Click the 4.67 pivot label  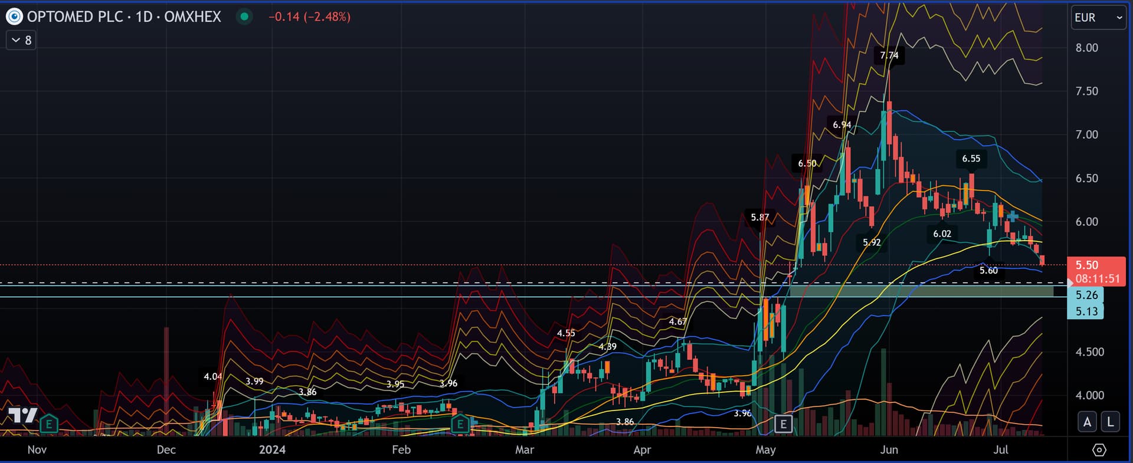(677, 321)
